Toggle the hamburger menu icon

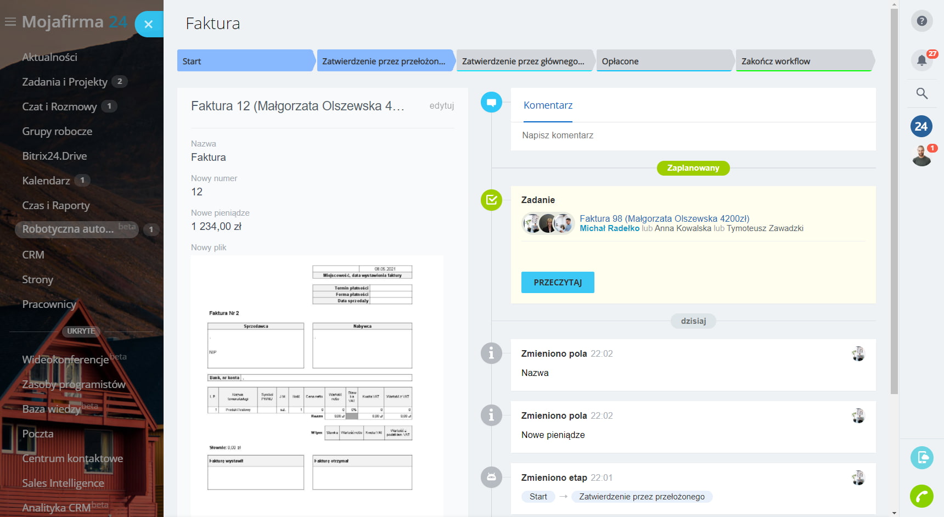pyautogui.click(x=10, y=22)
